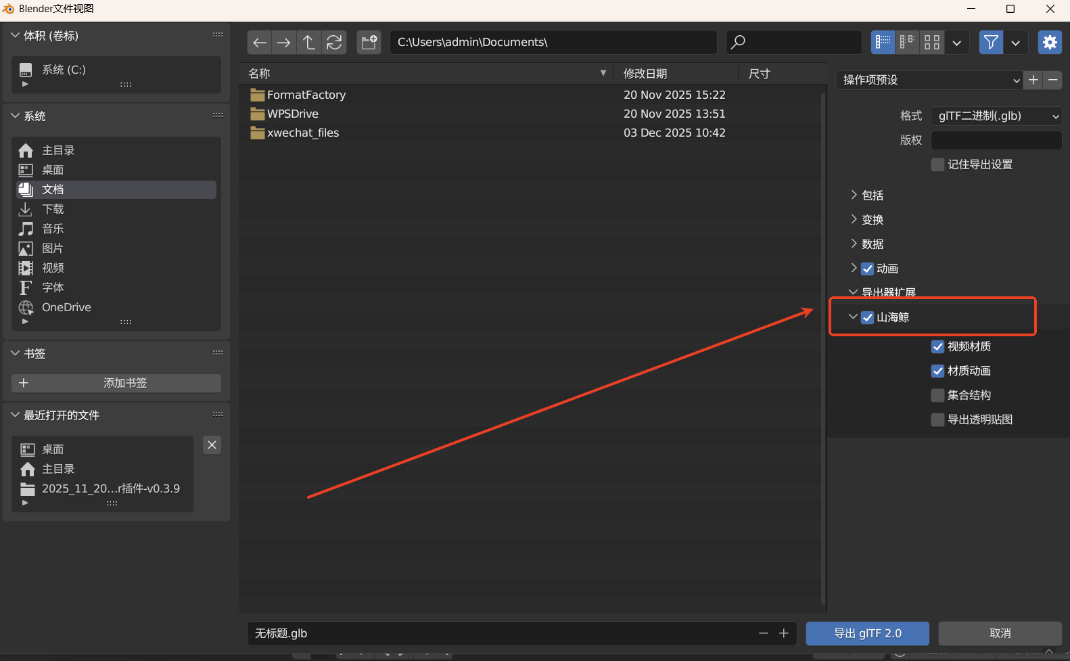Toggle the options gear panel

pyautogui.click(x=1050, y=43)
